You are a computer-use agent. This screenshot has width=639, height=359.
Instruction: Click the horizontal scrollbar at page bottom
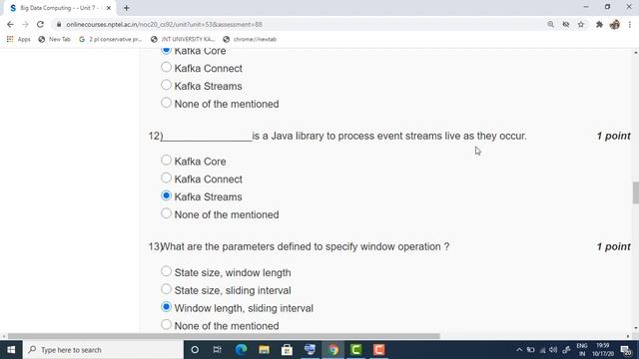(224, 336)
